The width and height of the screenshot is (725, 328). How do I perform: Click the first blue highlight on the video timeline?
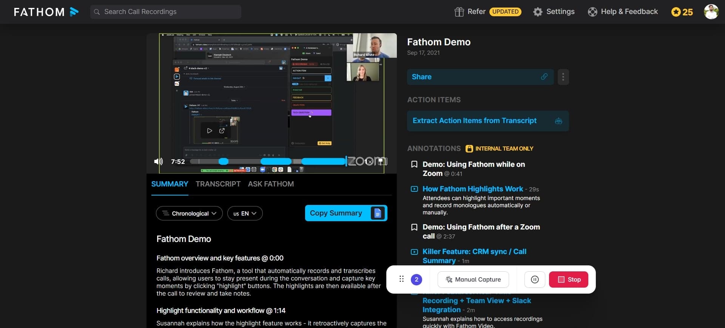(x=224, y=162)
